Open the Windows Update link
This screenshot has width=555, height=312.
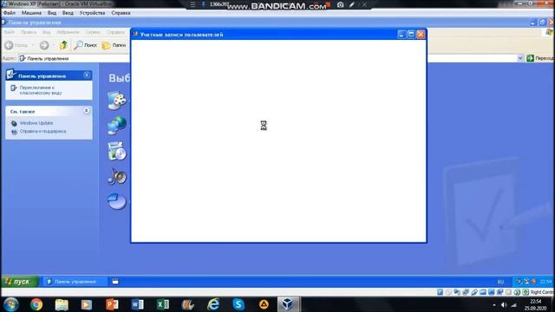pos(36,123)
